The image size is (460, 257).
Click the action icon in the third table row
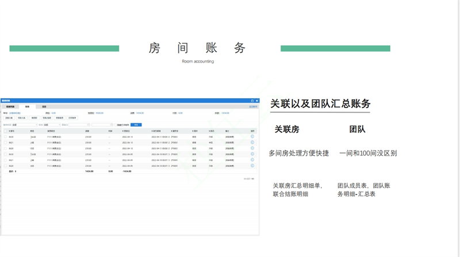point(252,148)
